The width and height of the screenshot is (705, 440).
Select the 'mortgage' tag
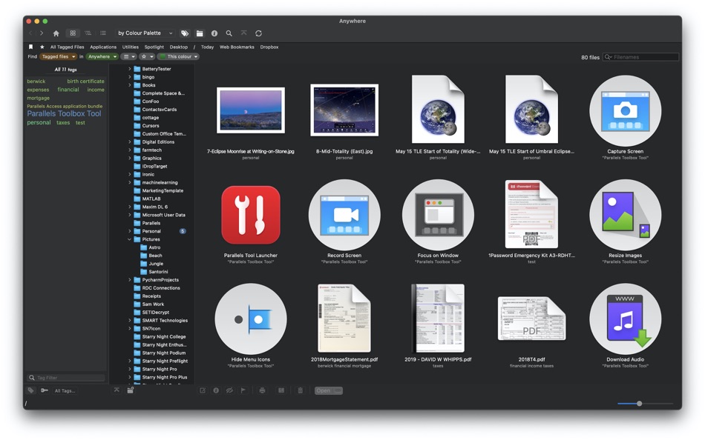38,98
